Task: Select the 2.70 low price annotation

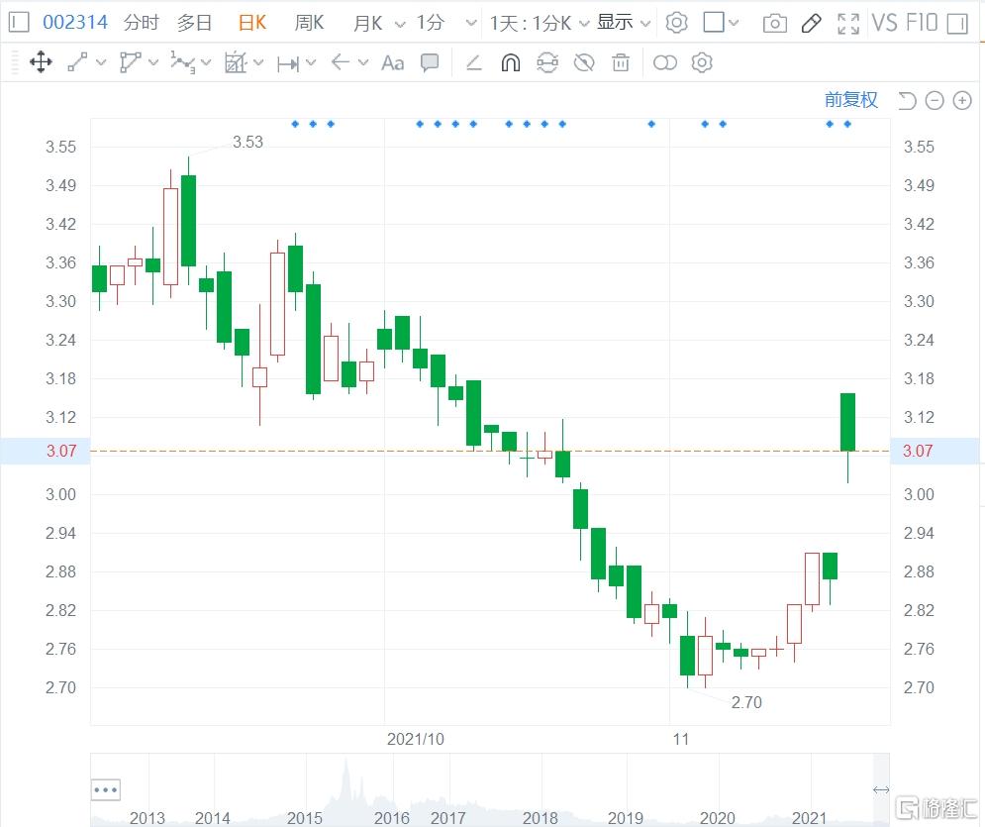Action: (746, 702)
